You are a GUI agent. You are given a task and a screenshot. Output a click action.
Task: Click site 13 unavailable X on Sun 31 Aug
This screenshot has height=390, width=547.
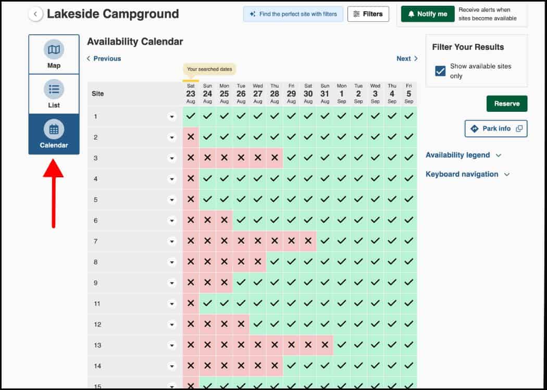(x=325, y=345)
